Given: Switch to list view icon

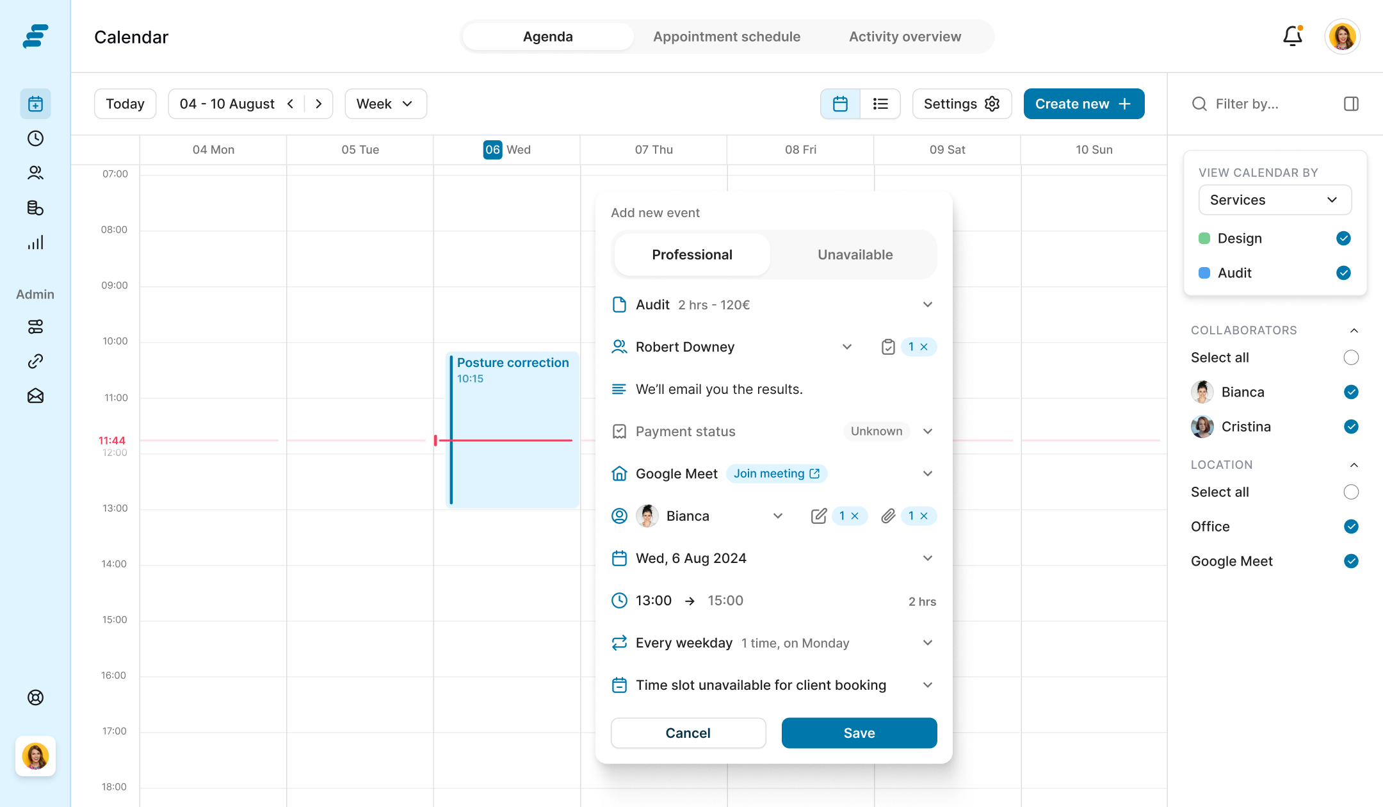Looking at the screenshot, I should click(x=880, y=104).
